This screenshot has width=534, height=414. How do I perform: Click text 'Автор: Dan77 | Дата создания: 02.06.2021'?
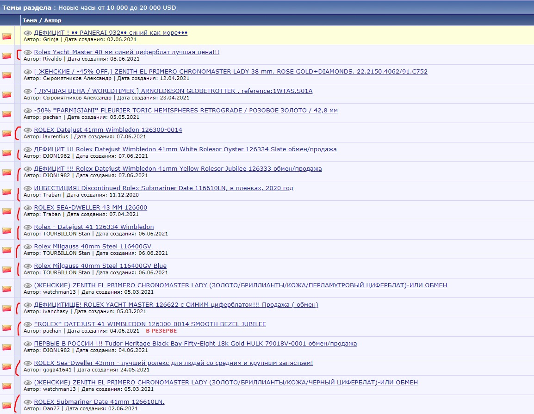point(81,408)
